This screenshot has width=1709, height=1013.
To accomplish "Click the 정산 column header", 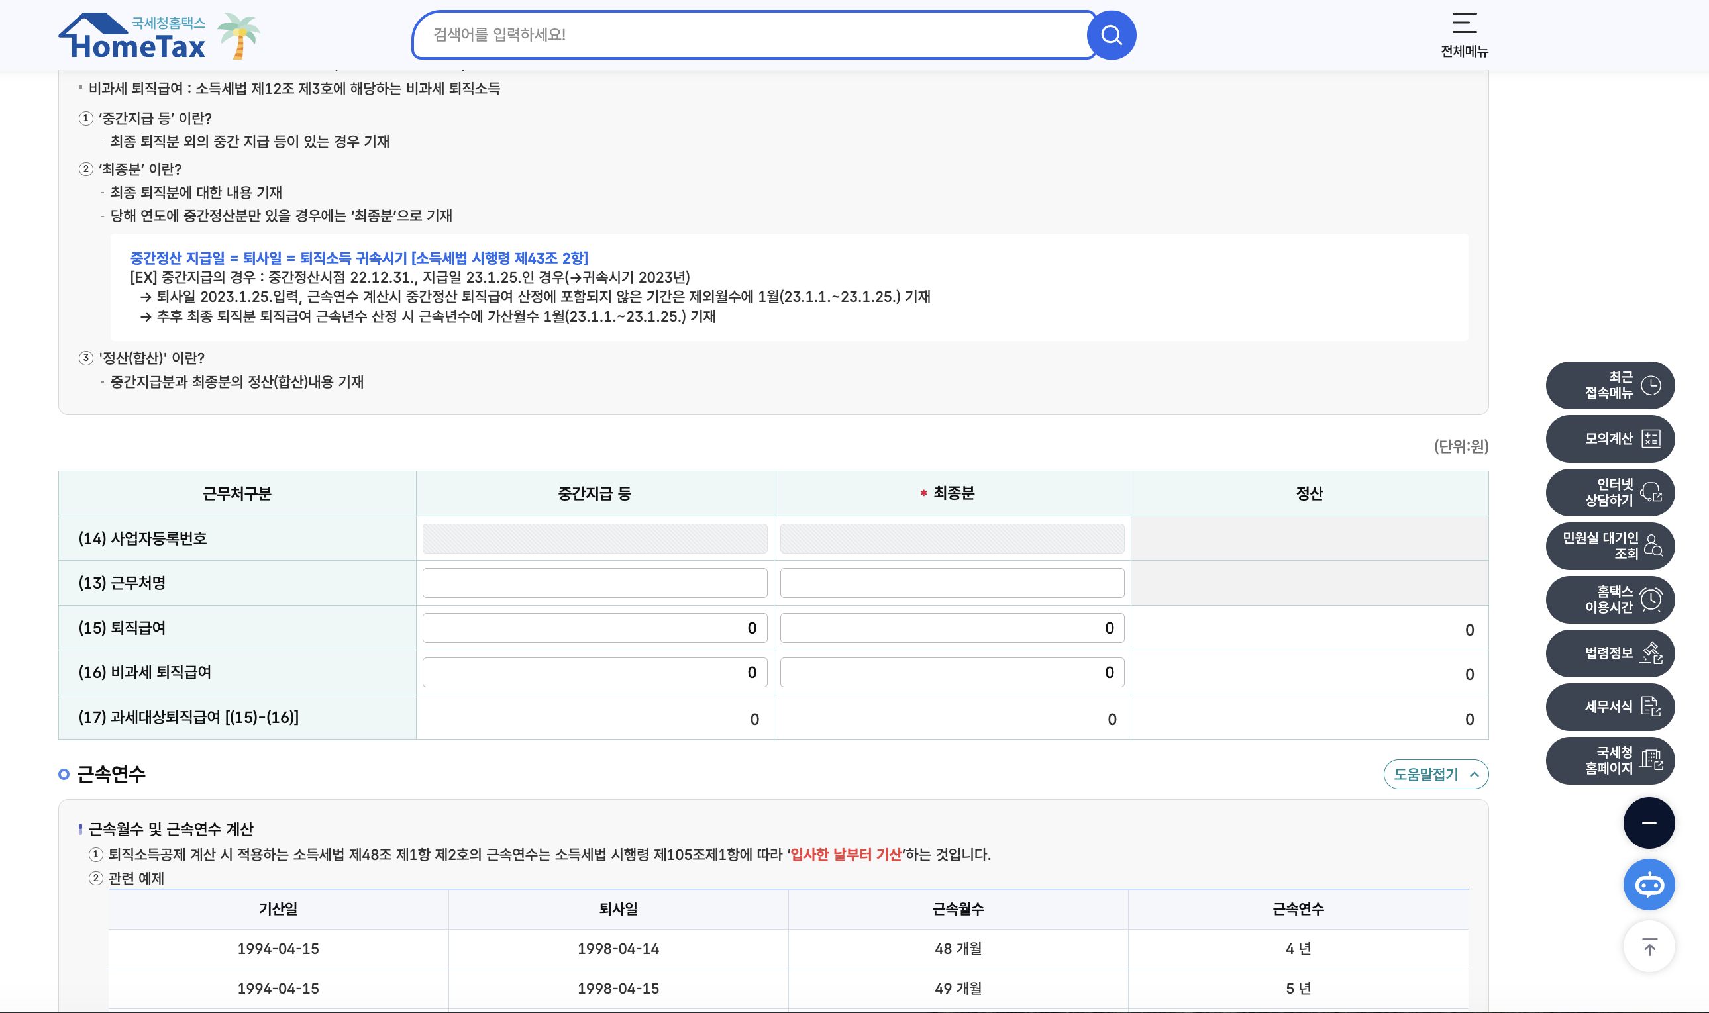I will [x=1310, y=493].
